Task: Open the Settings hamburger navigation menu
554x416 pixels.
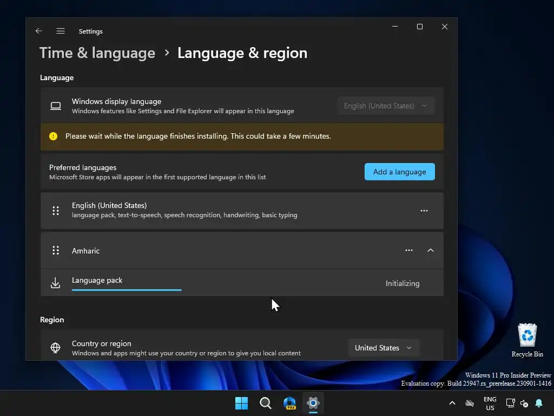Action: pos(61,31)
